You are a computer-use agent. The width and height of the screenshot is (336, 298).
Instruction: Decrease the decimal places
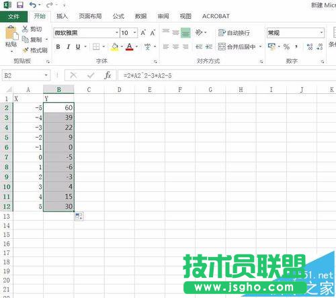(x=320, y=47)
